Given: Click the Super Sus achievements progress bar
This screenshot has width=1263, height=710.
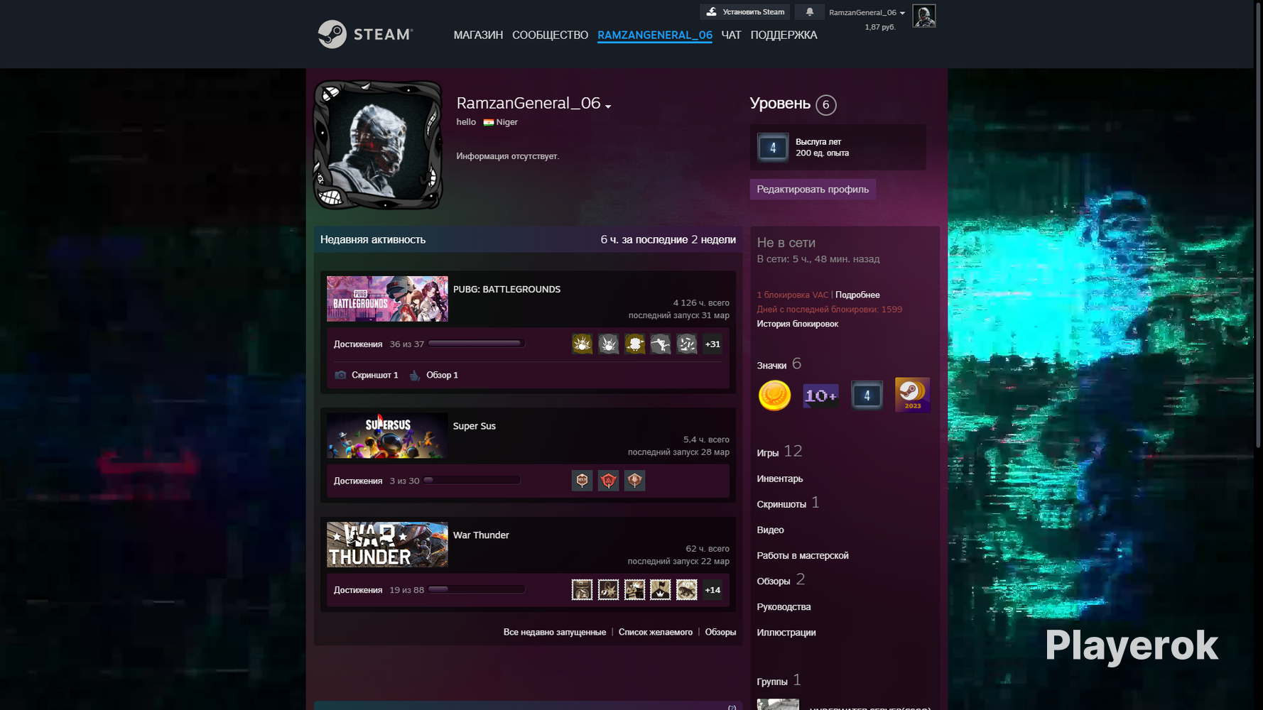Looking at the screenshot, I should pos(472,480).
